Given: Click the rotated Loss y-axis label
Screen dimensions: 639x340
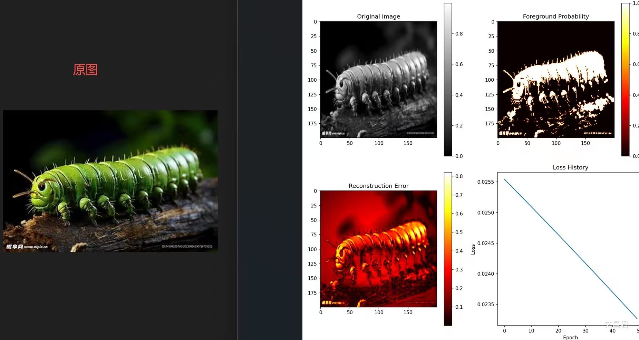Looking at the screenshot, I should coord(473,249).
